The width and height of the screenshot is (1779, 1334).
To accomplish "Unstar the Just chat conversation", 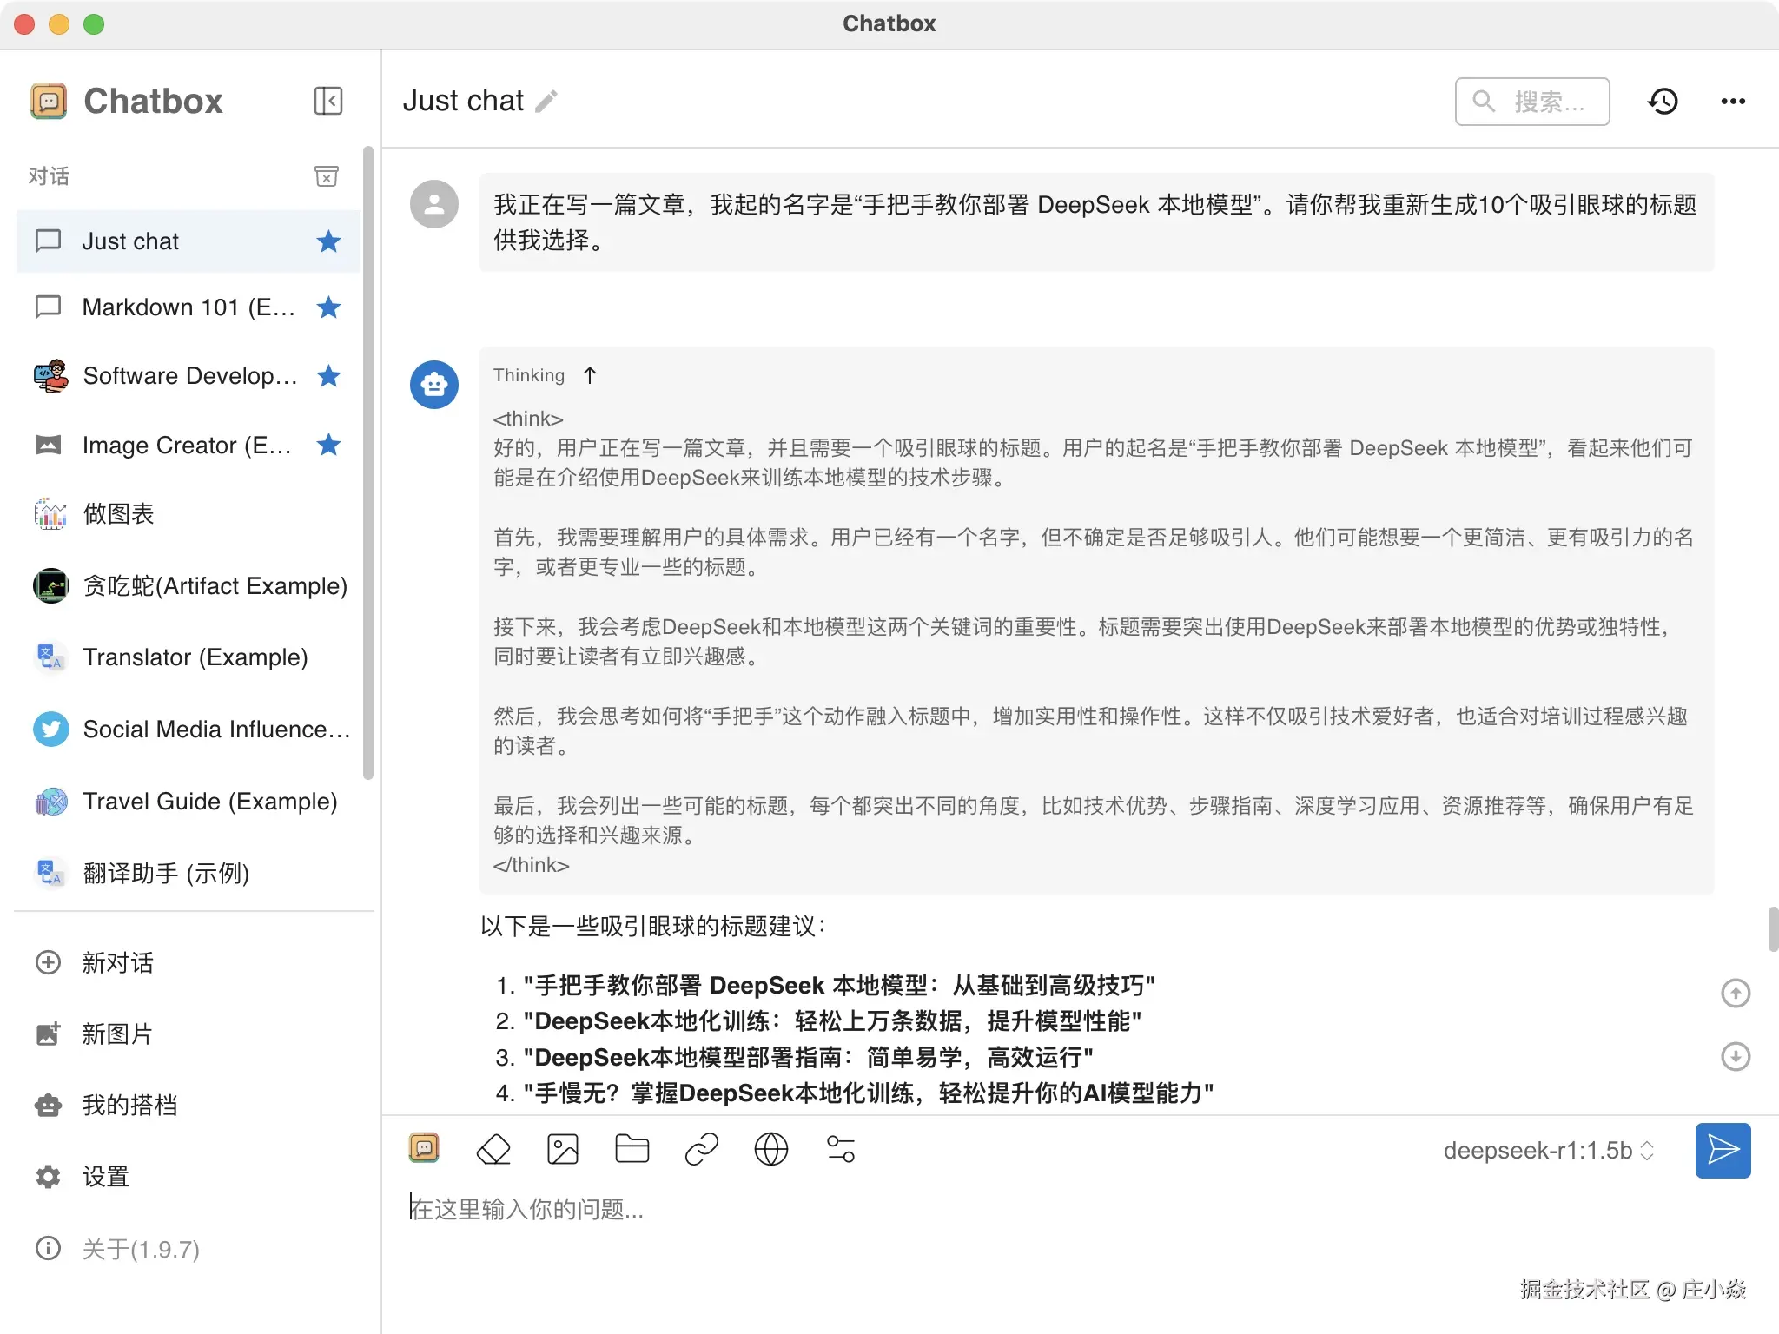I will point(328,241).
